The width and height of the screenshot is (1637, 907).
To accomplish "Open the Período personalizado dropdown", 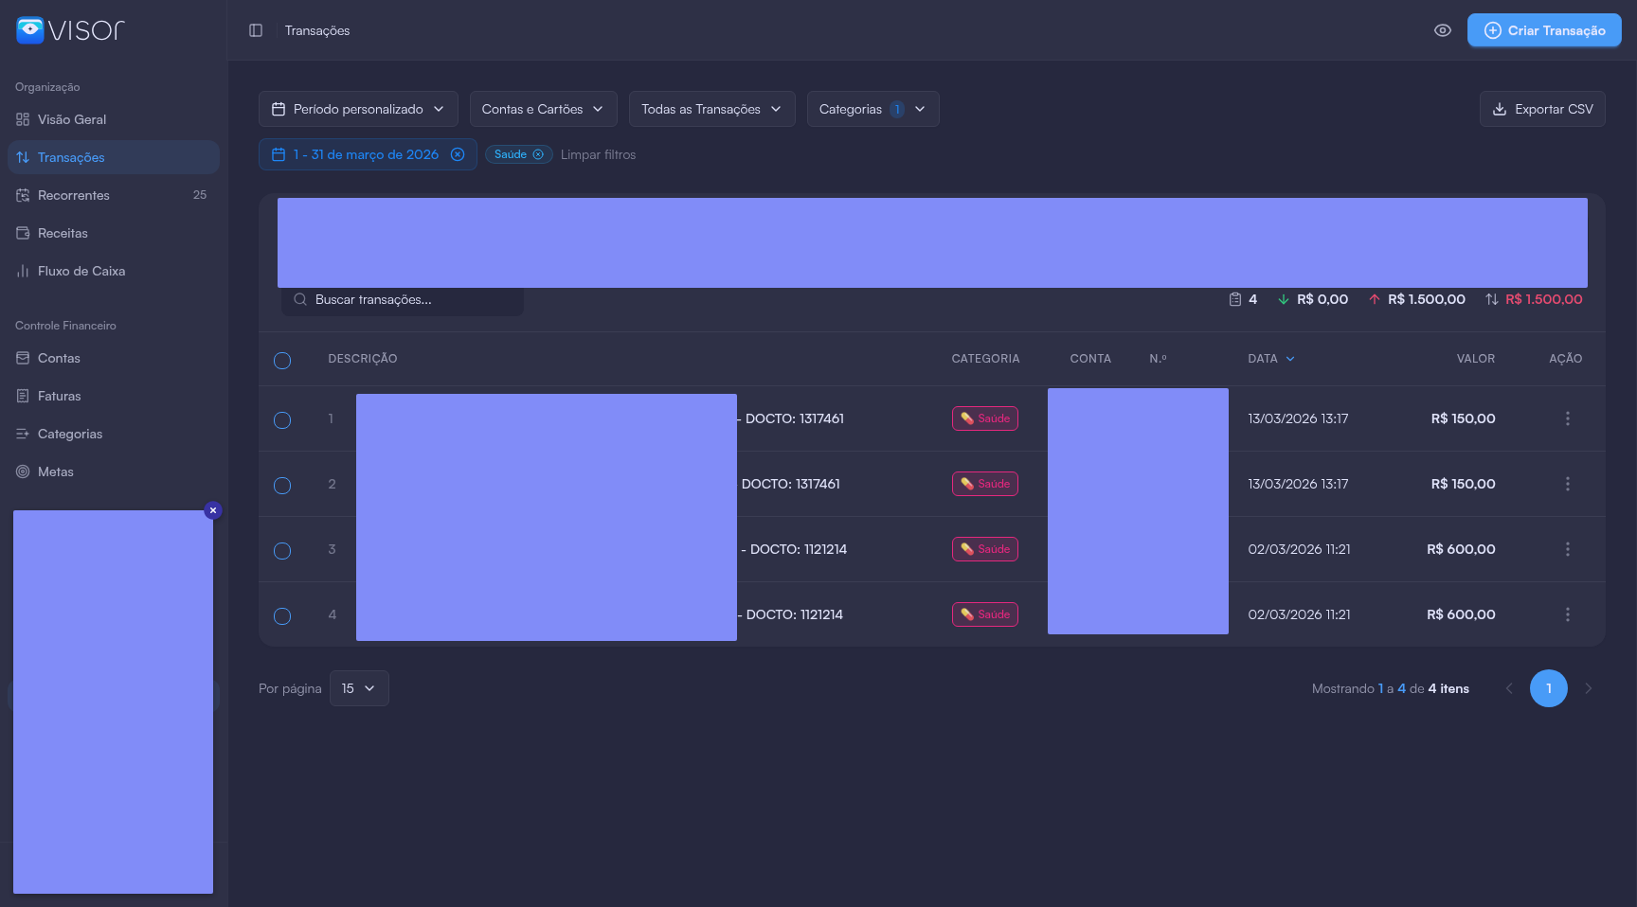I will click(358, 109).
